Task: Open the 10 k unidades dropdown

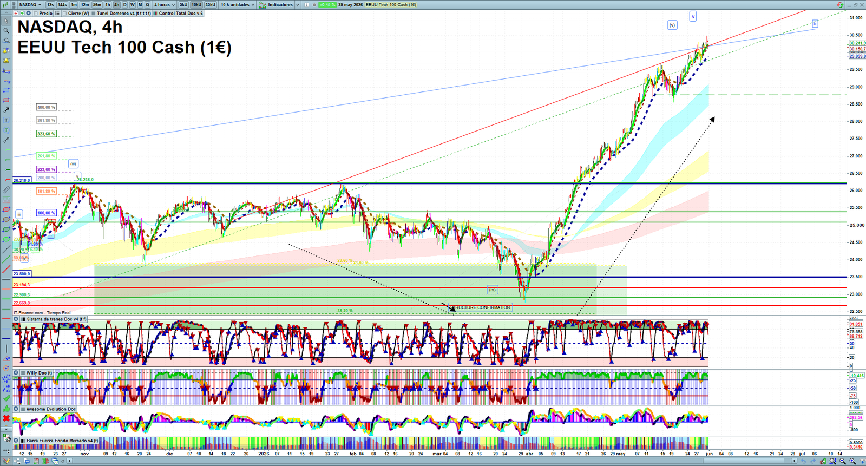Action: [x=237, y=4]
